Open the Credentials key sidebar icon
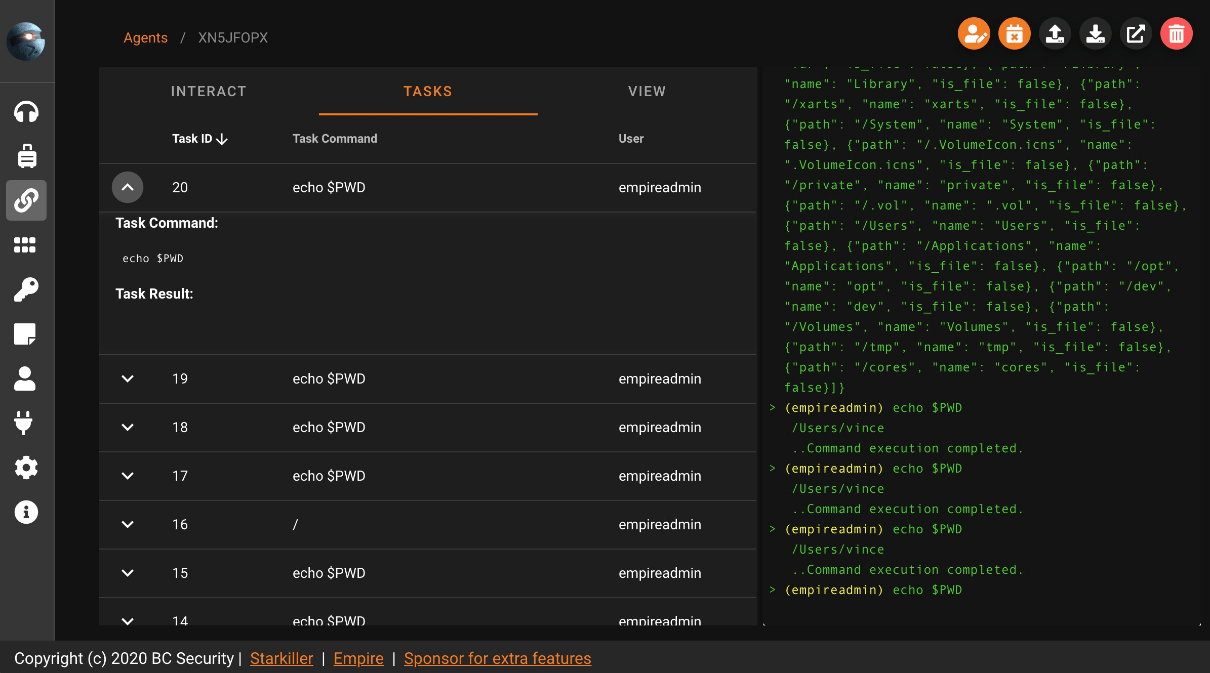 click(26, 289)
